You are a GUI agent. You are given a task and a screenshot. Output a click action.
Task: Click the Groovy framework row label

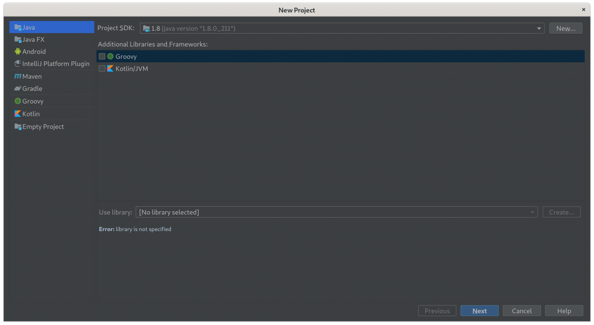(x=126, y=56)
